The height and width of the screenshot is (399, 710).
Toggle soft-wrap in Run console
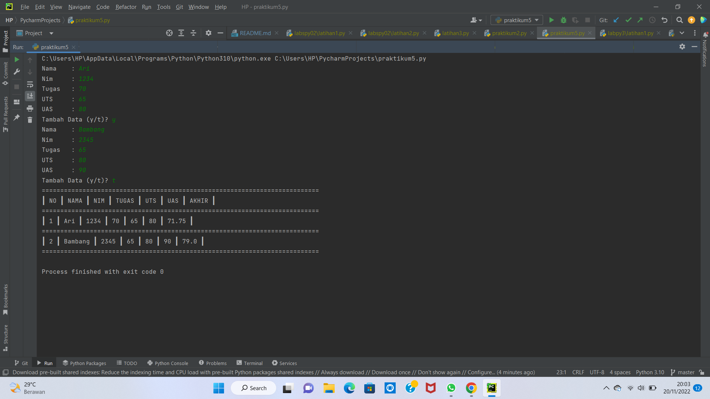point(30,85)
